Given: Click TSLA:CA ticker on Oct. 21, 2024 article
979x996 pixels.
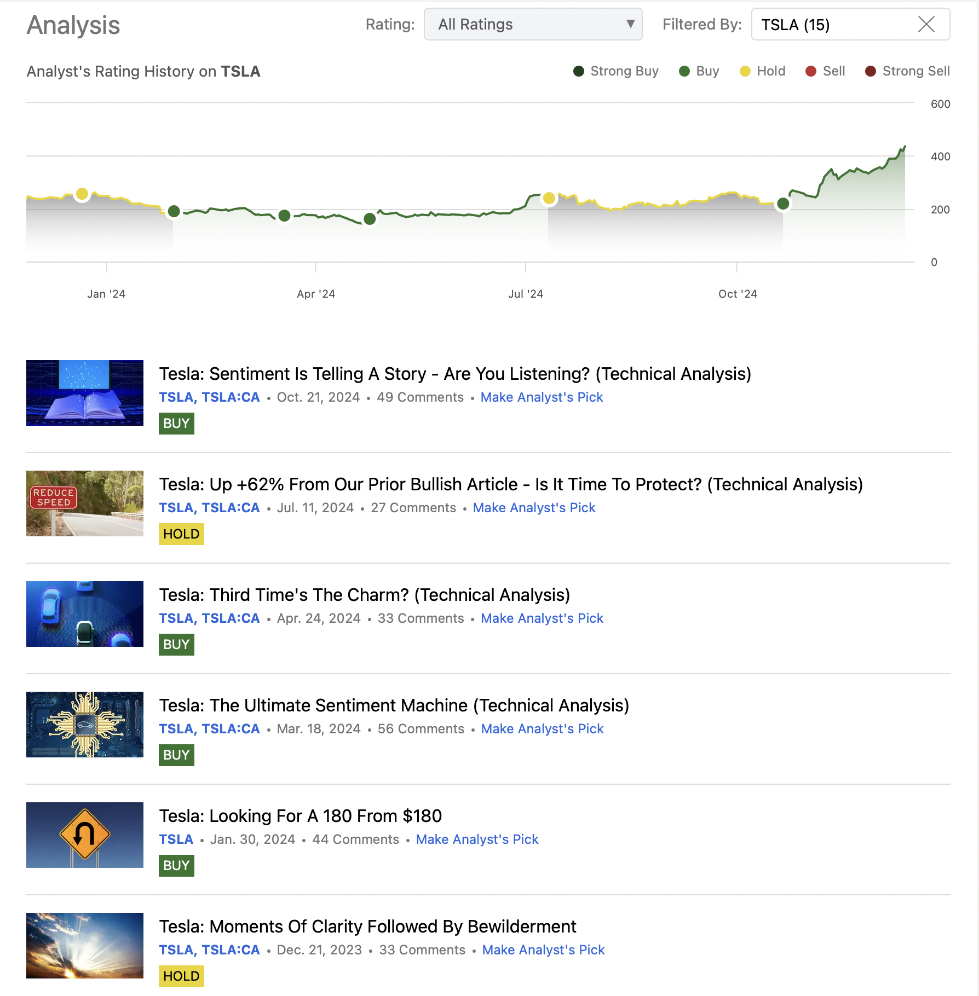Looking at the screenshot, I should 231,397.
